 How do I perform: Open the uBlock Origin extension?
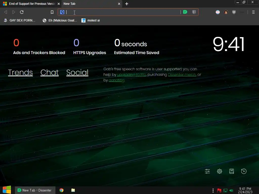tap(234, 12)
